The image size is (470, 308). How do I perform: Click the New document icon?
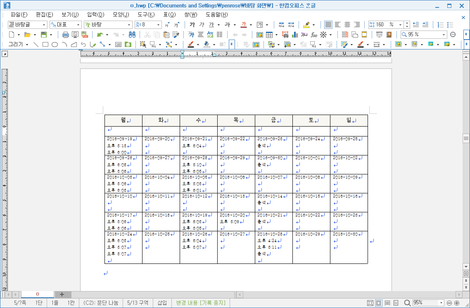click(11, 35)
